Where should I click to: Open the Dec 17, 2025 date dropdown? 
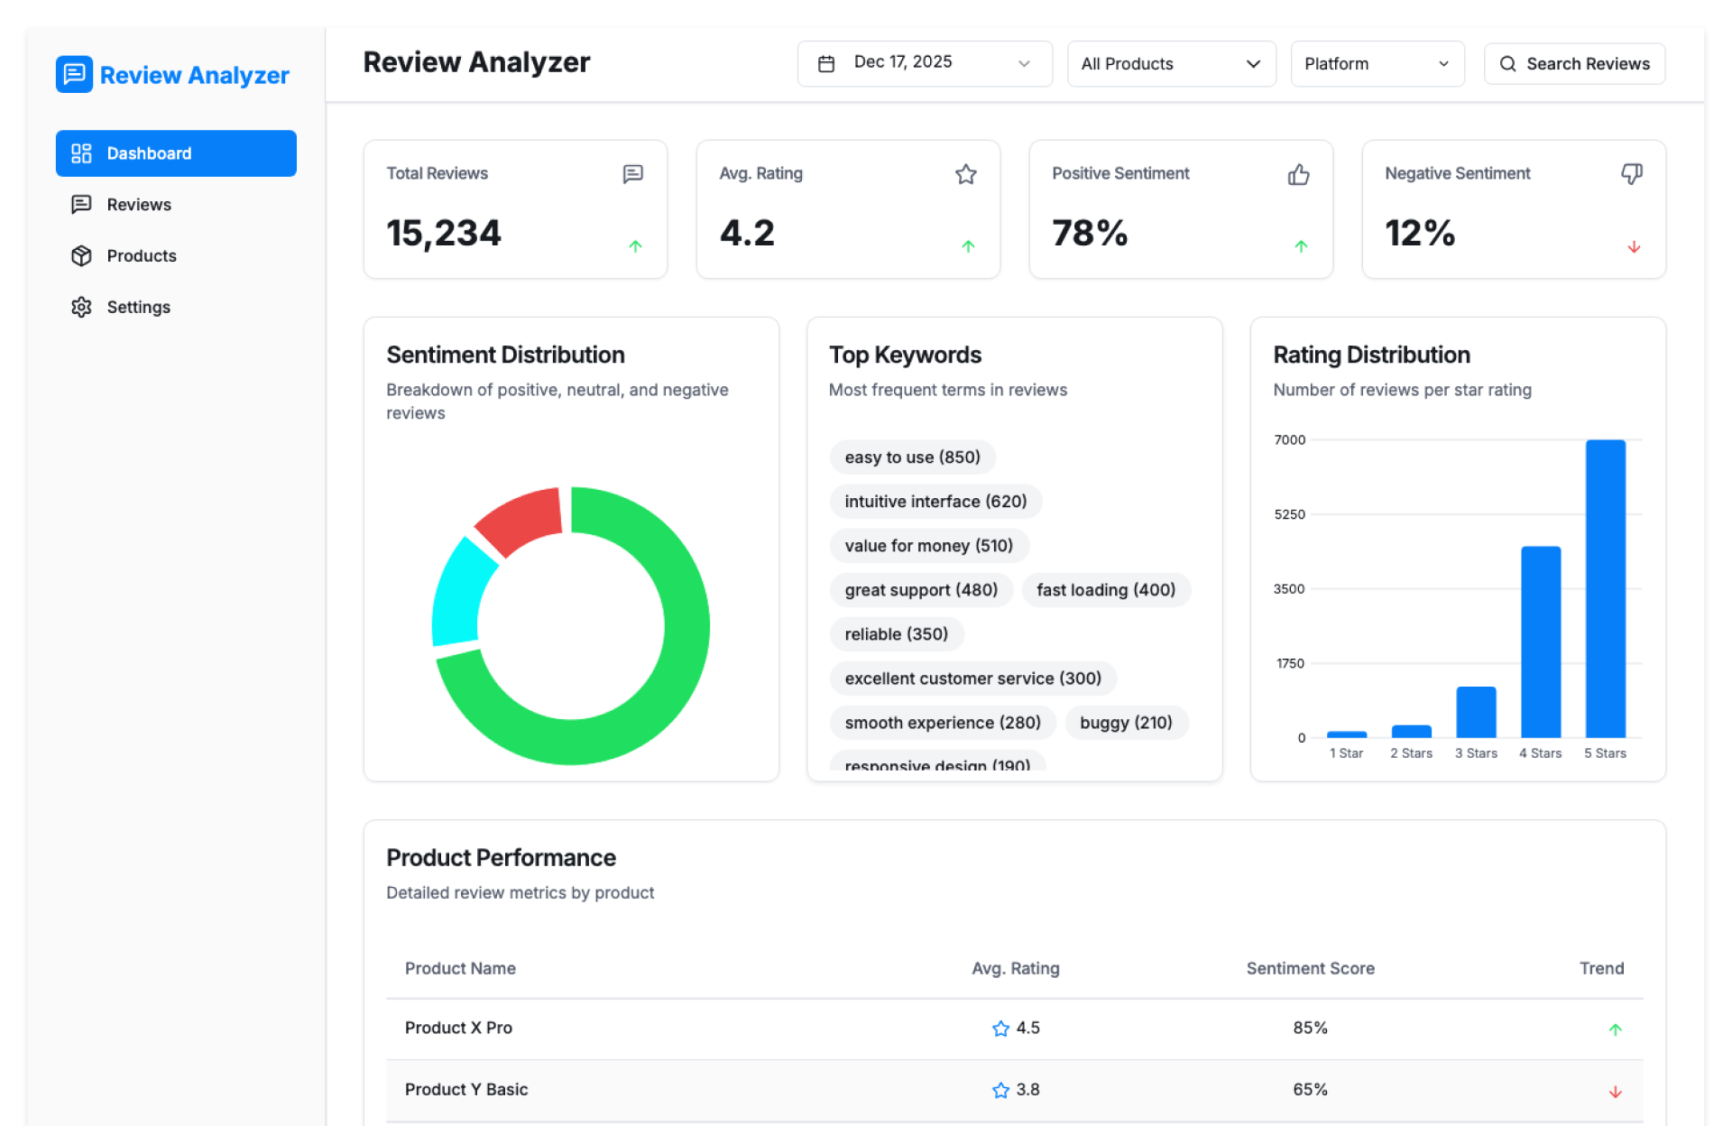point(925,63)
